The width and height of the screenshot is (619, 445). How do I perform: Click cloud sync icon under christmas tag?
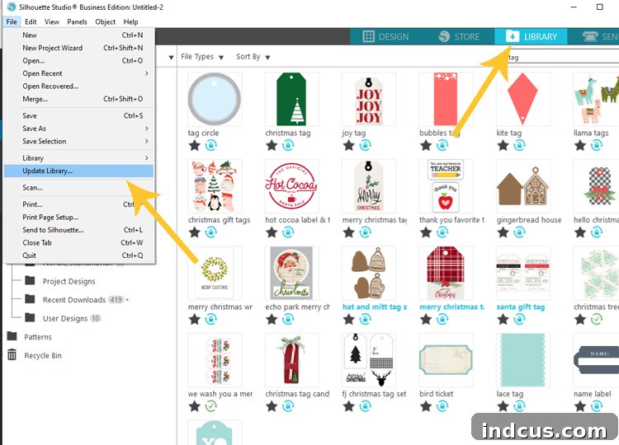[288, 145]
